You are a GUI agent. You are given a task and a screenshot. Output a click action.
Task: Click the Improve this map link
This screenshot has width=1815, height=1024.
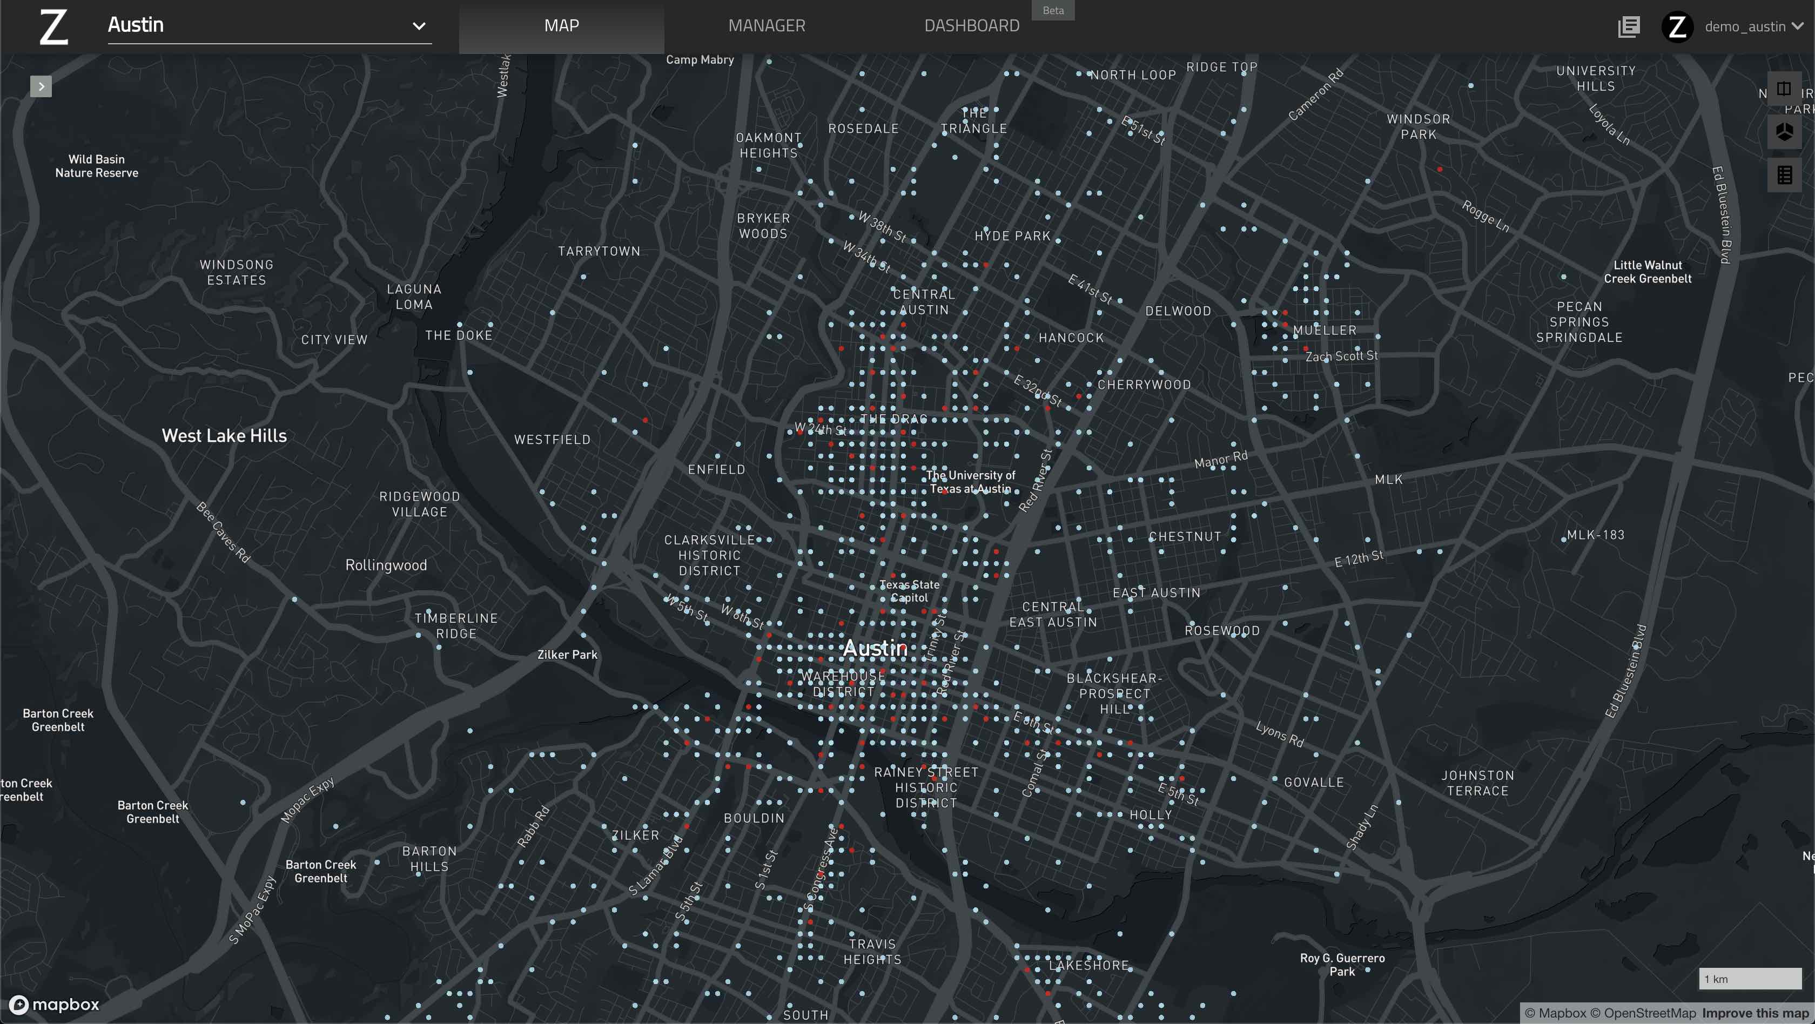(1754, 1013)
